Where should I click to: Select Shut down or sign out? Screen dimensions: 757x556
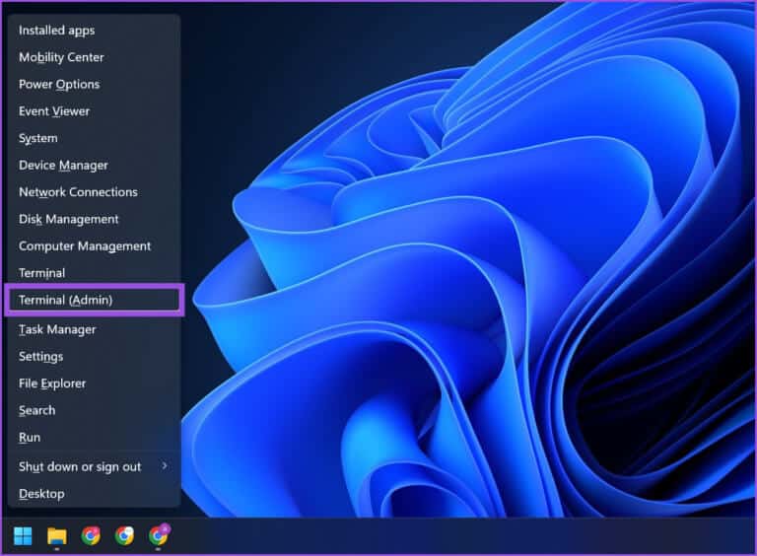pyautogui.click(x=95, y=466)
